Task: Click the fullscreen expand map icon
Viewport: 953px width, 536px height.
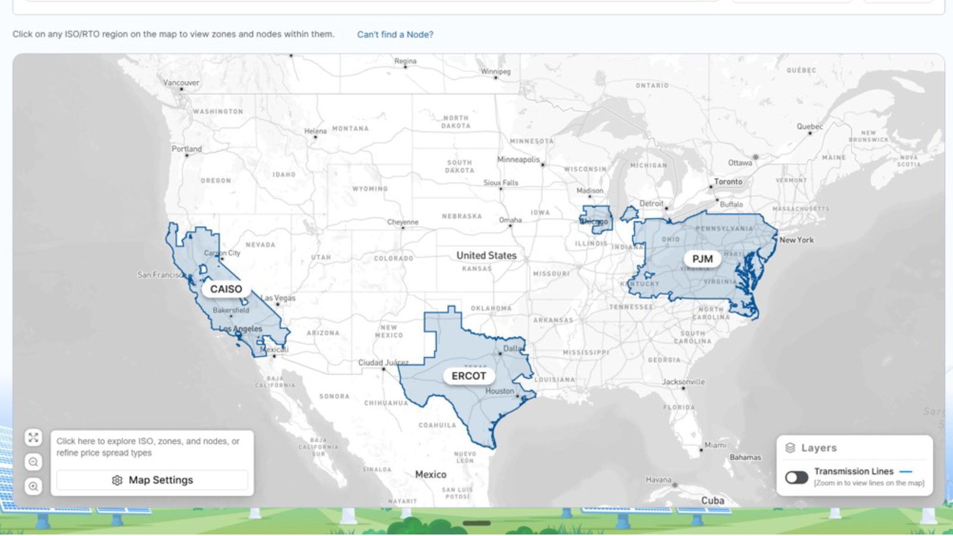Action: (33, 438)
